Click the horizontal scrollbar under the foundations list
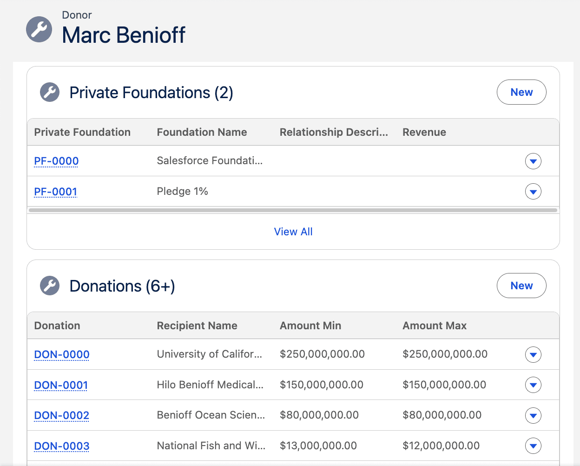The height and width of the screenshot is (466, 580). click(x=293, y=211)
